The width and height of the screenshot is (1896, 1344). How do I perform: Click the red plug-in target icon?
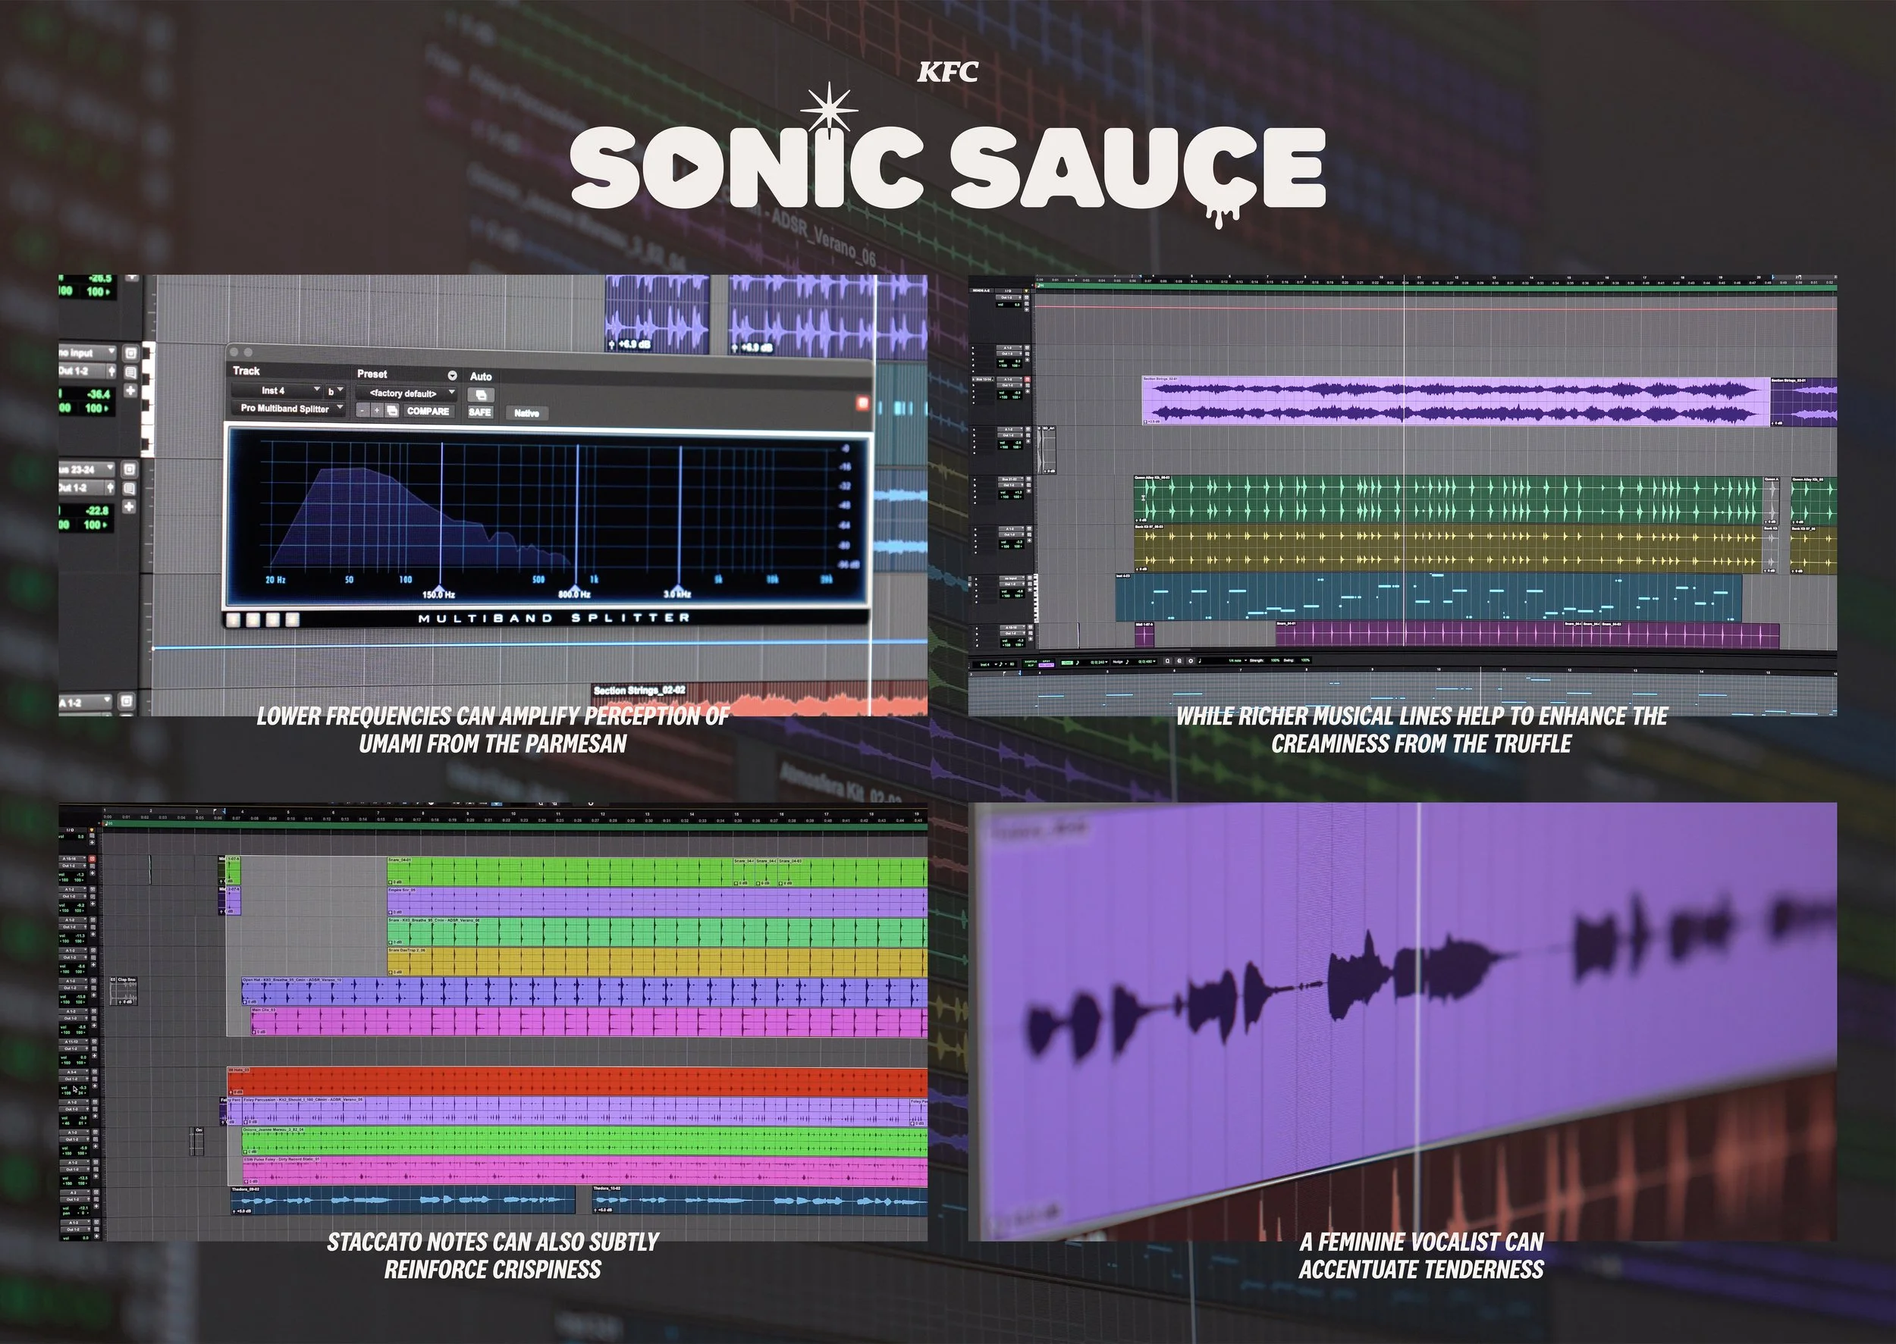coord(862,403)
